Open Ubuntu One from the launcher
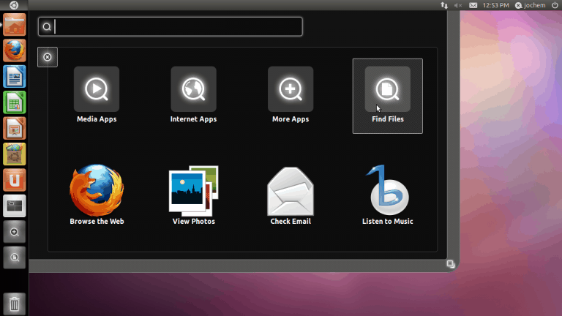This screenshot has width=562, height=316. click(15, 180)
